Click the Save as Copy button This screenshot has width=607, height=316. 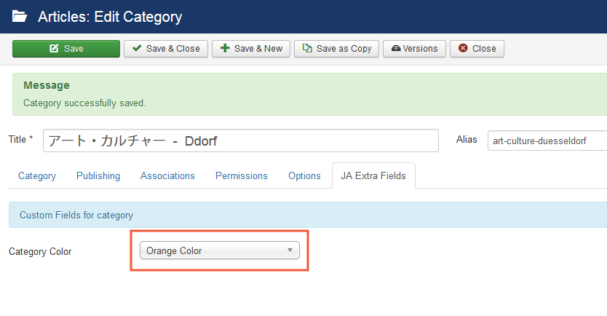[x=337, y=49]
